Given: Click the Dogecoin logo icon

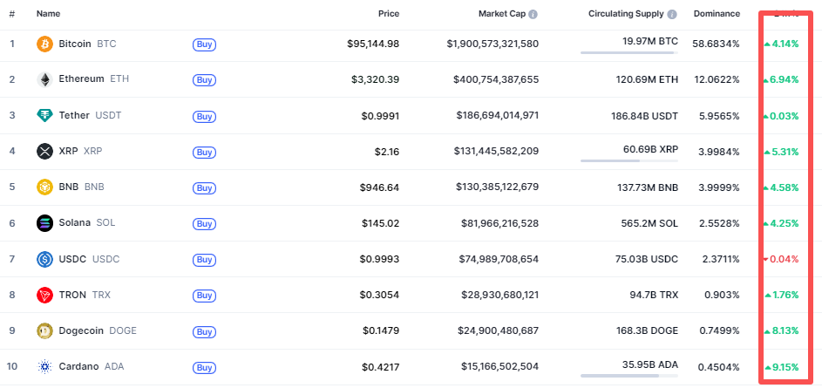Looking at the screenshot, I should [x=44, y=330].
